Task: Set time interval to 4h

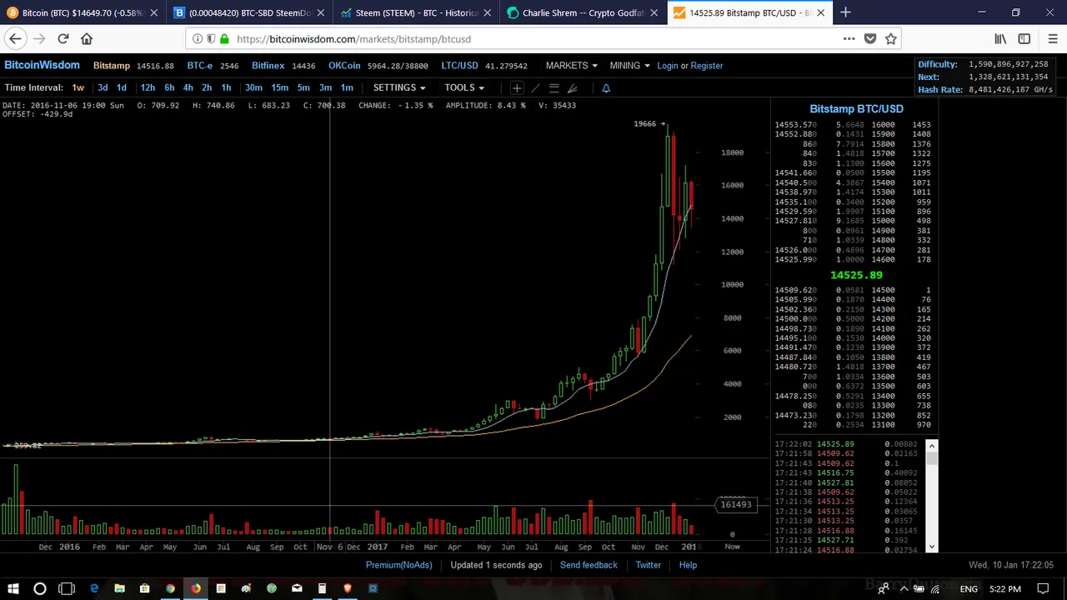Action: click(188, 87)
